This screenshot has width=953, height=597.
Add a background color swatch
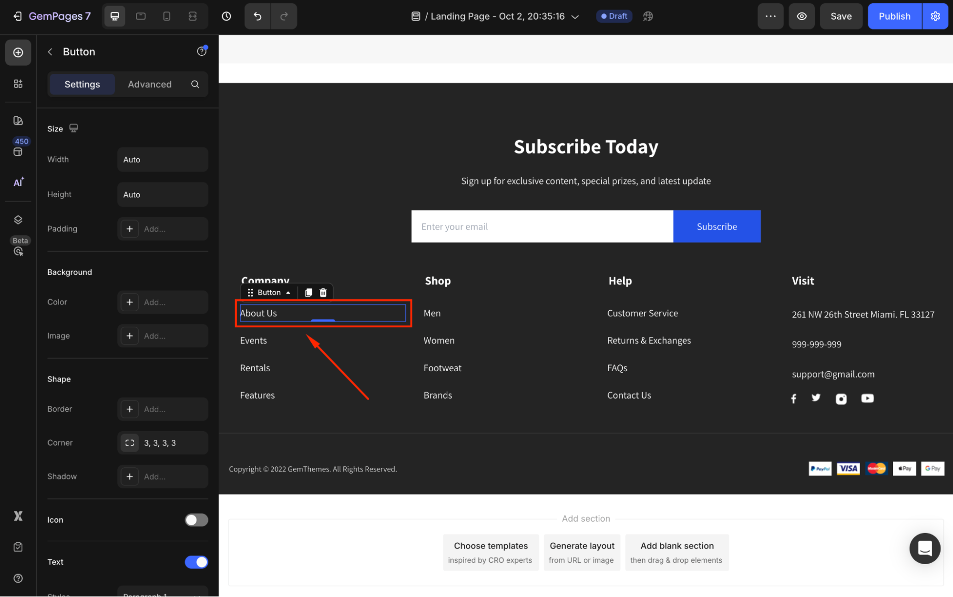coord(130,302)
